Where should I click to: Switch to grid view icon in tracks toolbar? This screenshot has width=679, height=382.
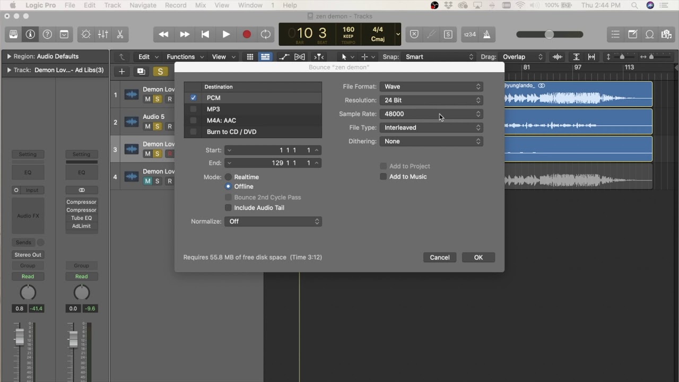[x=250, y=57]
